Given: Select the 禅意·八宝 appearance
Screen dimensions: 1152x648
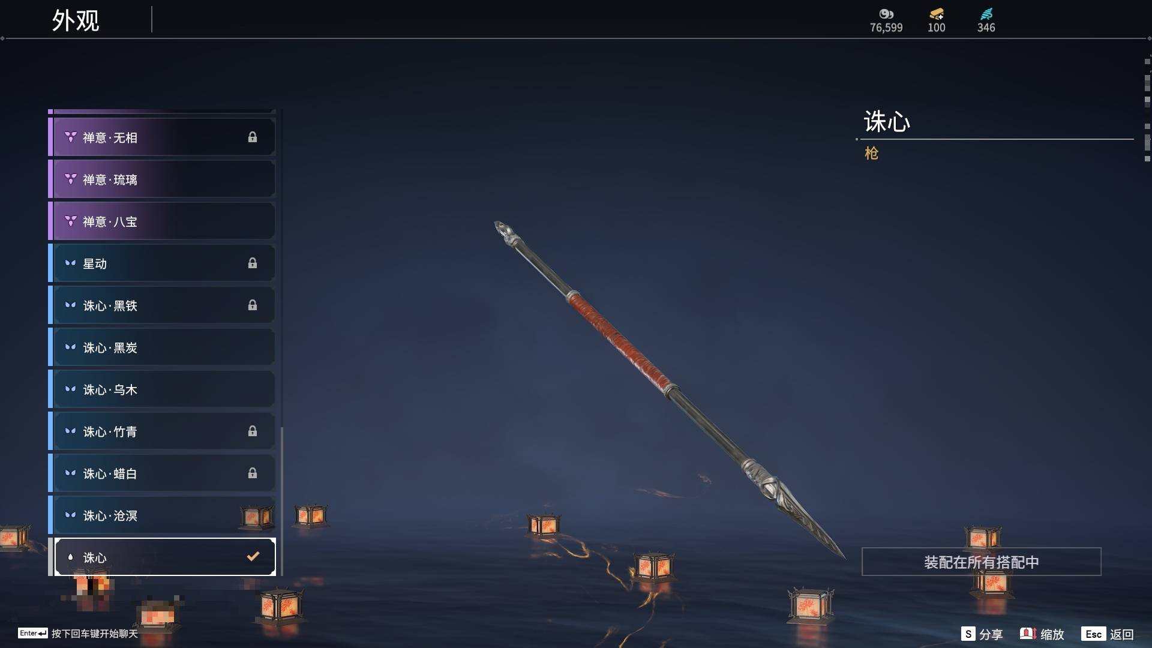Looking at the screenshot, I should [x=162, y=221].
